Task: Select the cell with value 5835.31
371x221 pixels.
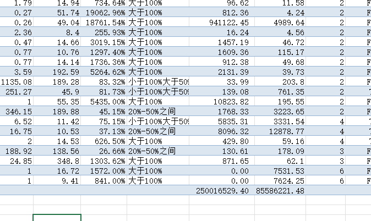Action: (222, 121)
